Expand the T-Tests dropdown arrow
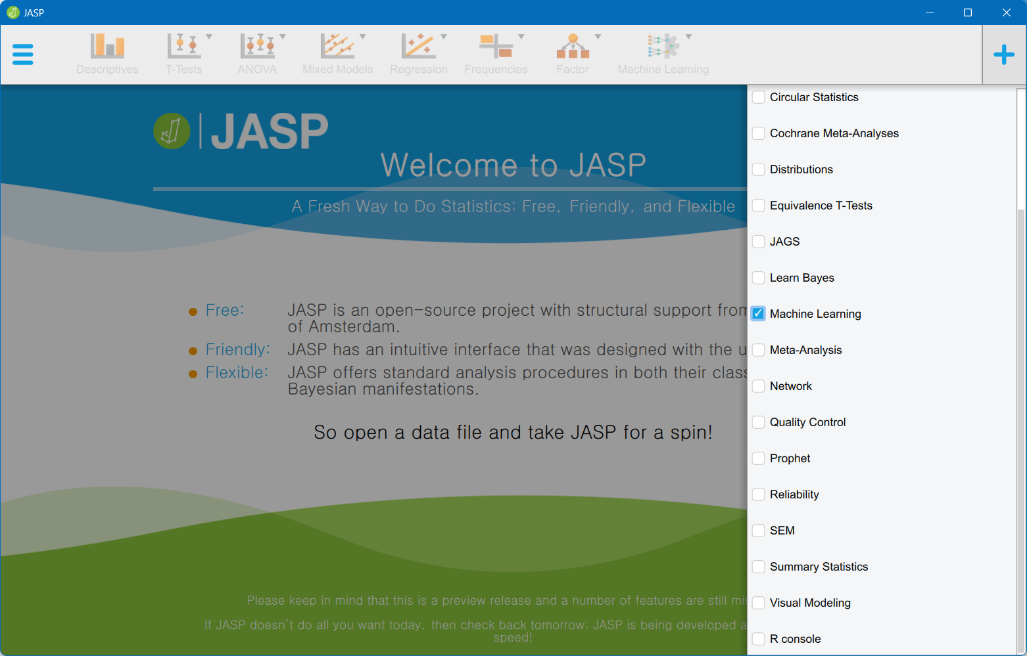 (x=209, y=37)
